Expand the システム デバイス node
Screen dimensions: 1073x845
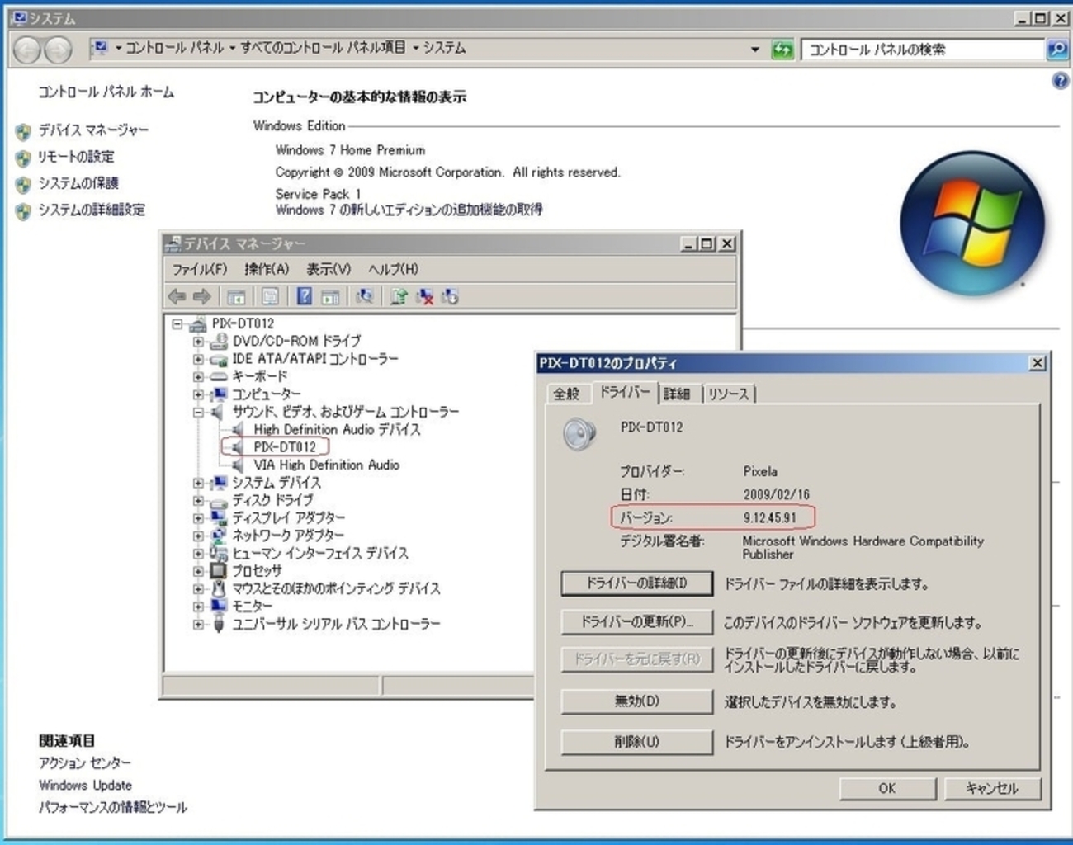coord(198,483)
